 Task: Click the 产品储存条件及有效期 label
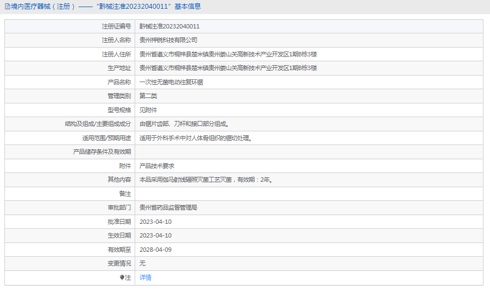[102, 152]
